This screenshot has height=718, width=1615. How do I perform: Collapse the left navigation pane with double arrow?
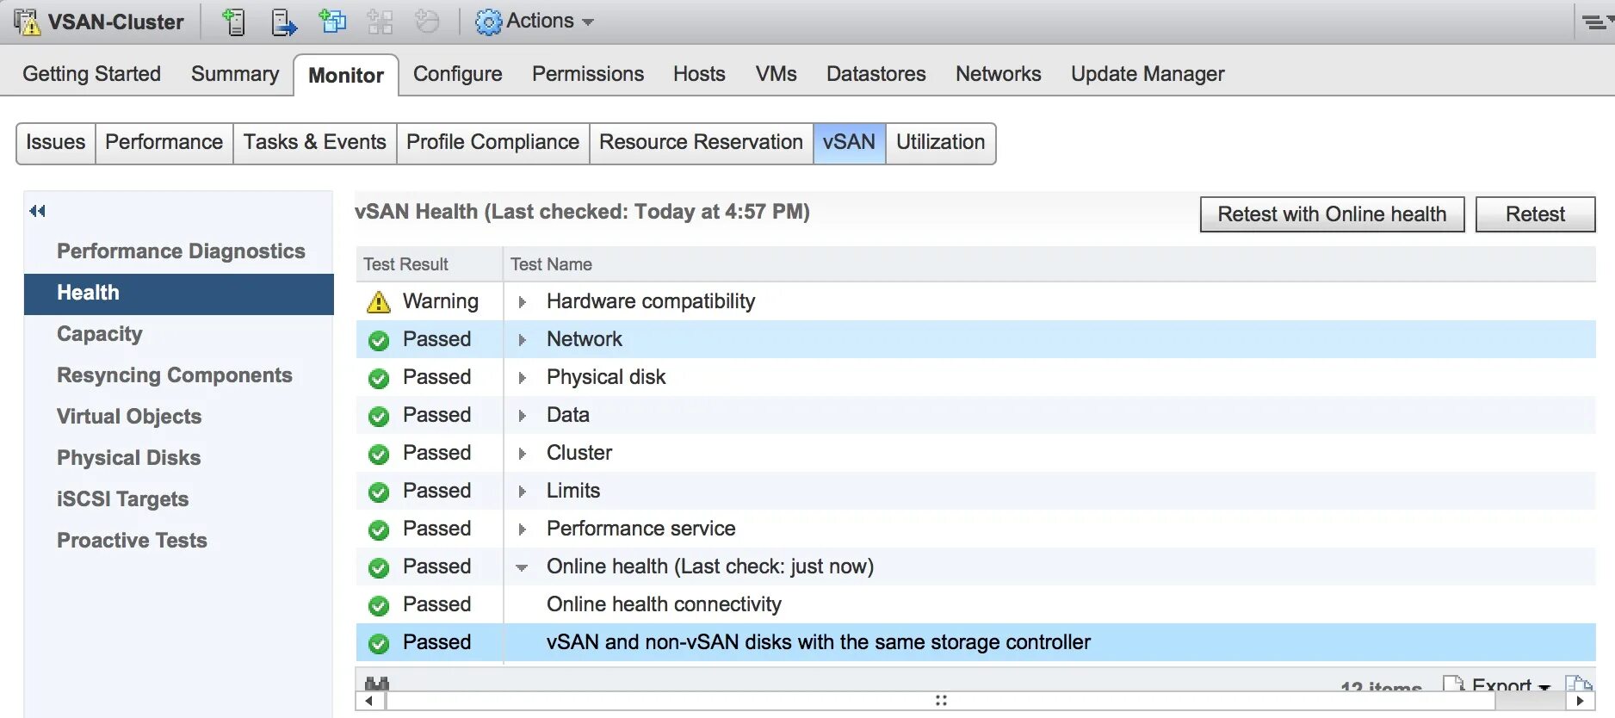pos(37,211)
